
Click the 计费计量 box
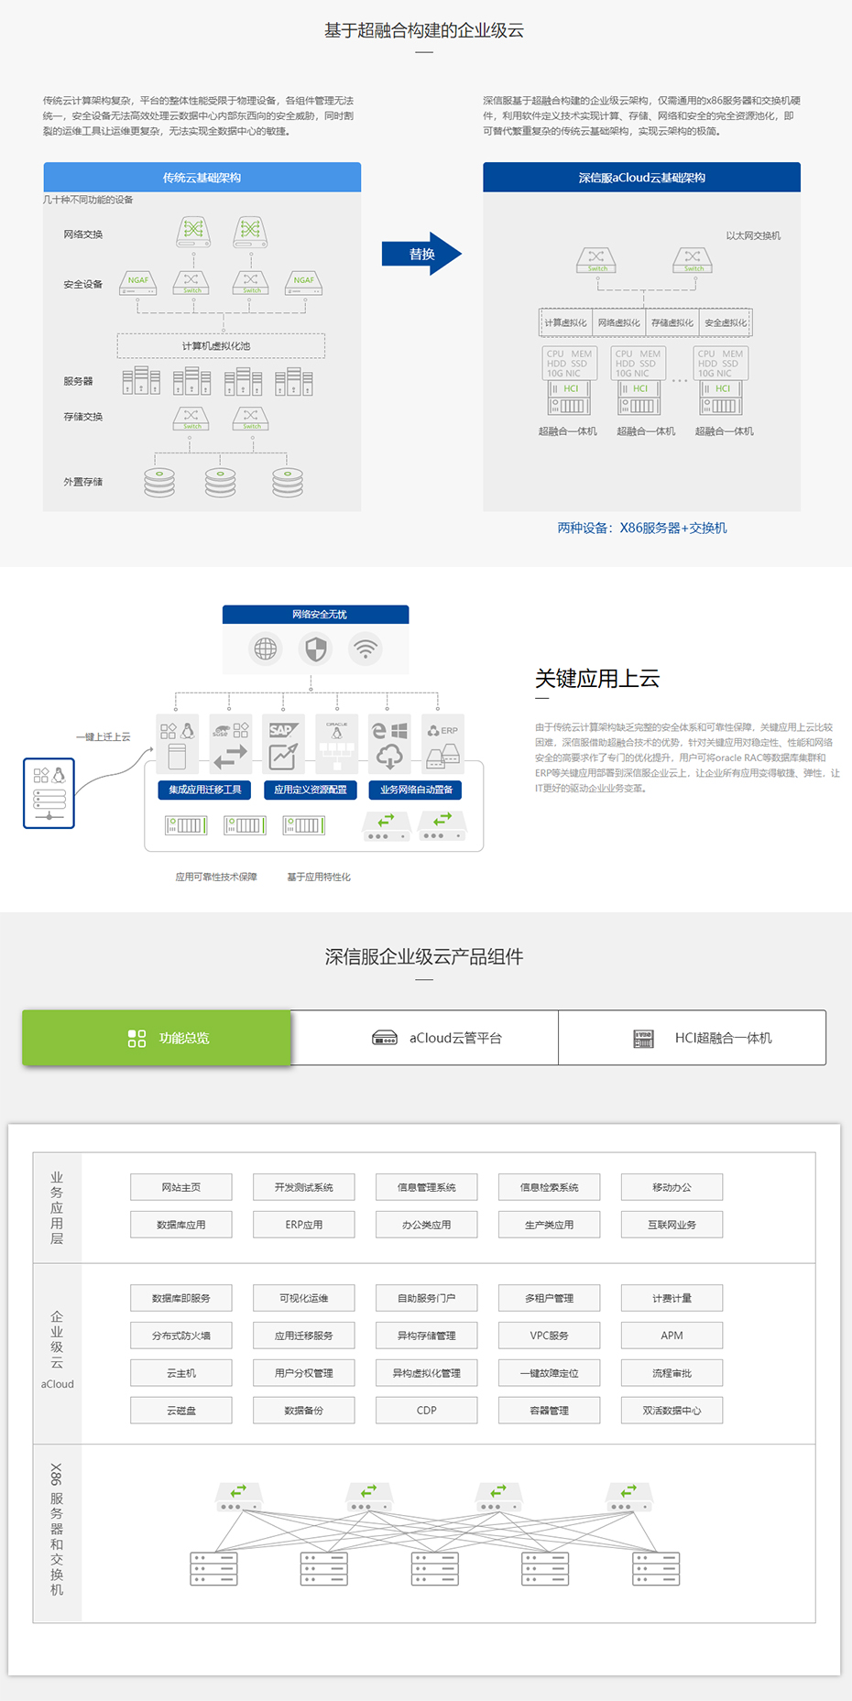672,1298
